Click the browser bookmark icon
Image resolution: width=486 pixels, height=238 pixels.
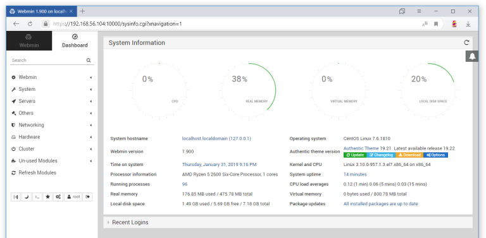[436, 24]
